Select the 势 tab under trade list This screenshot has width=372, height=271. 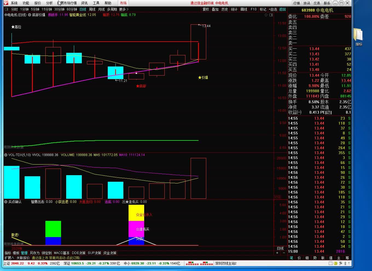click(315, 258)
